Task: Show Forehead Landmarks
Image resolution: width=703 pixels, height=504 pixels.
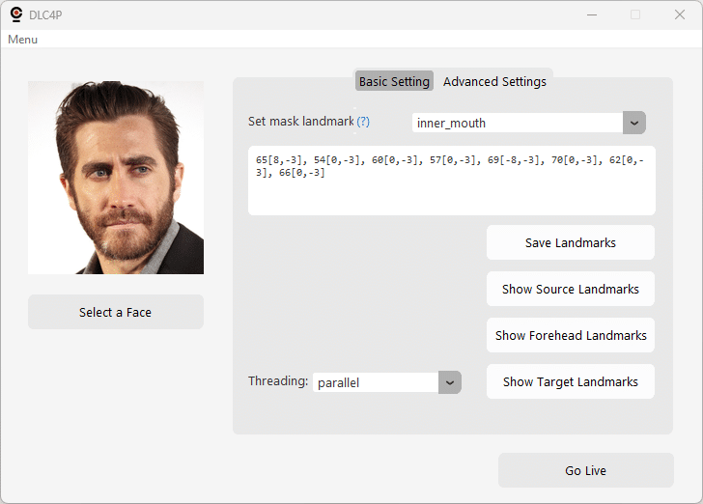Action: tap(571, 335)
